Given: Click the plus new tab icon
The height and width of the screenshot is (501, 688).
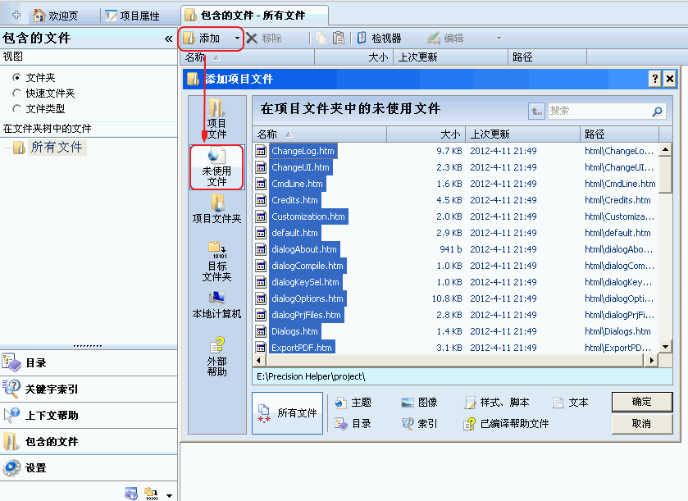Looking at the screenshot, I should coord(16,16).
